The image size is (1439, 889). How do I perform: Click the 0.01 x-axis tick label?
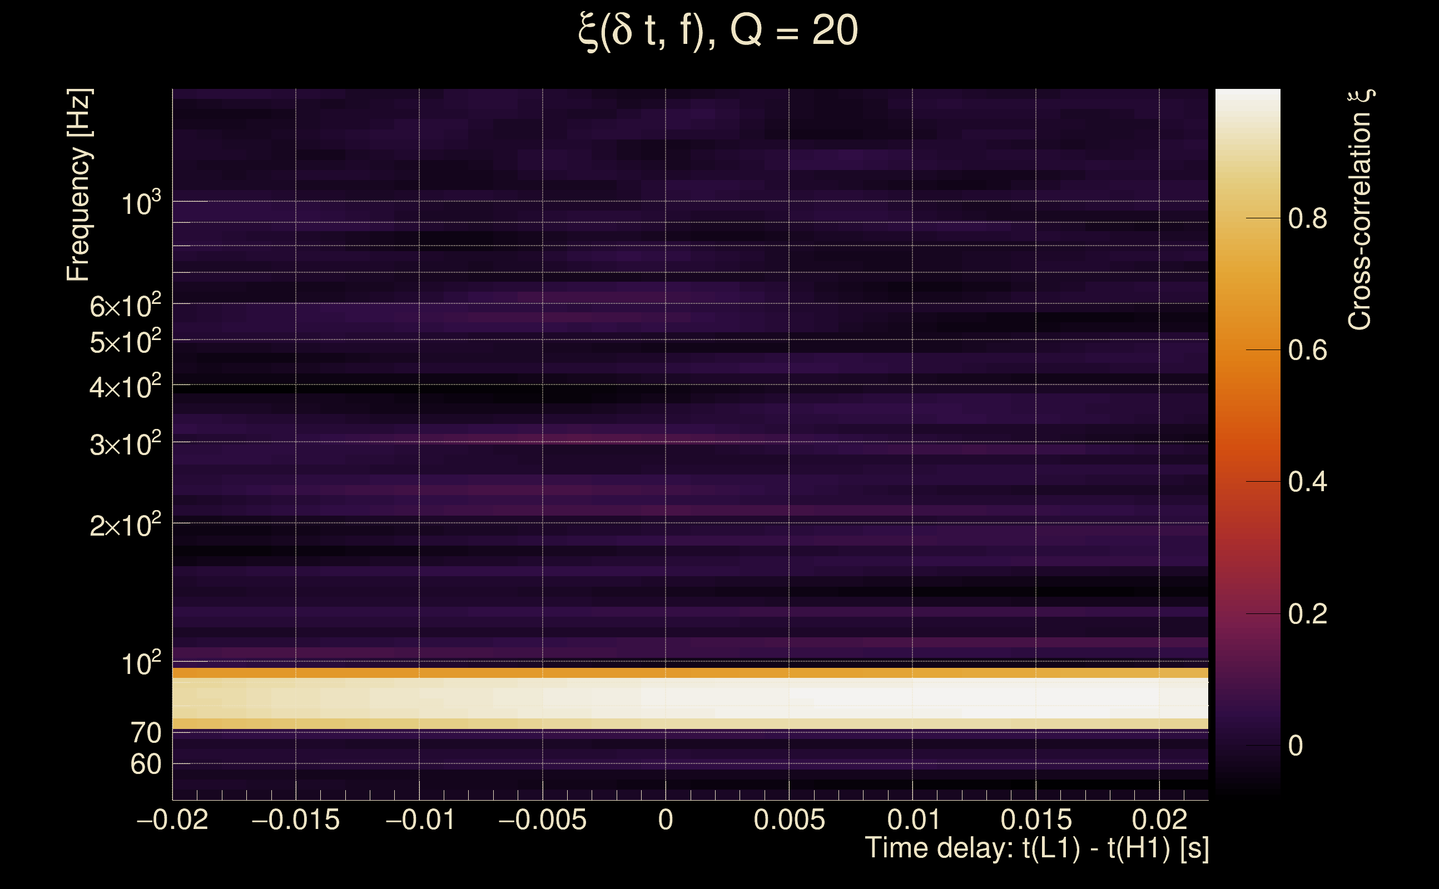pyautogui.click(x=913, y=820)
